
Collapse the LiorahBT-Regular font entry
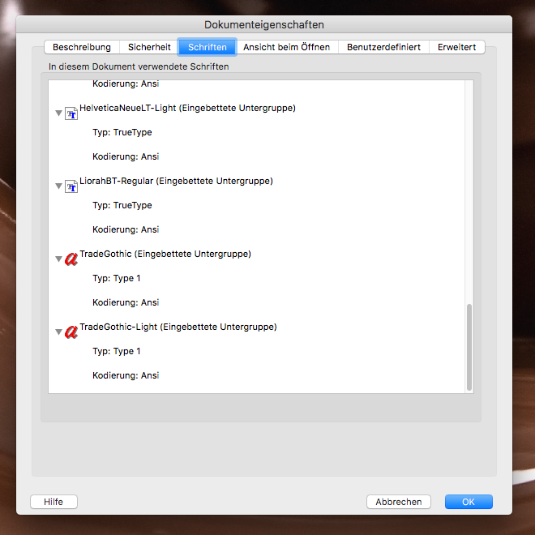(58, 186)
